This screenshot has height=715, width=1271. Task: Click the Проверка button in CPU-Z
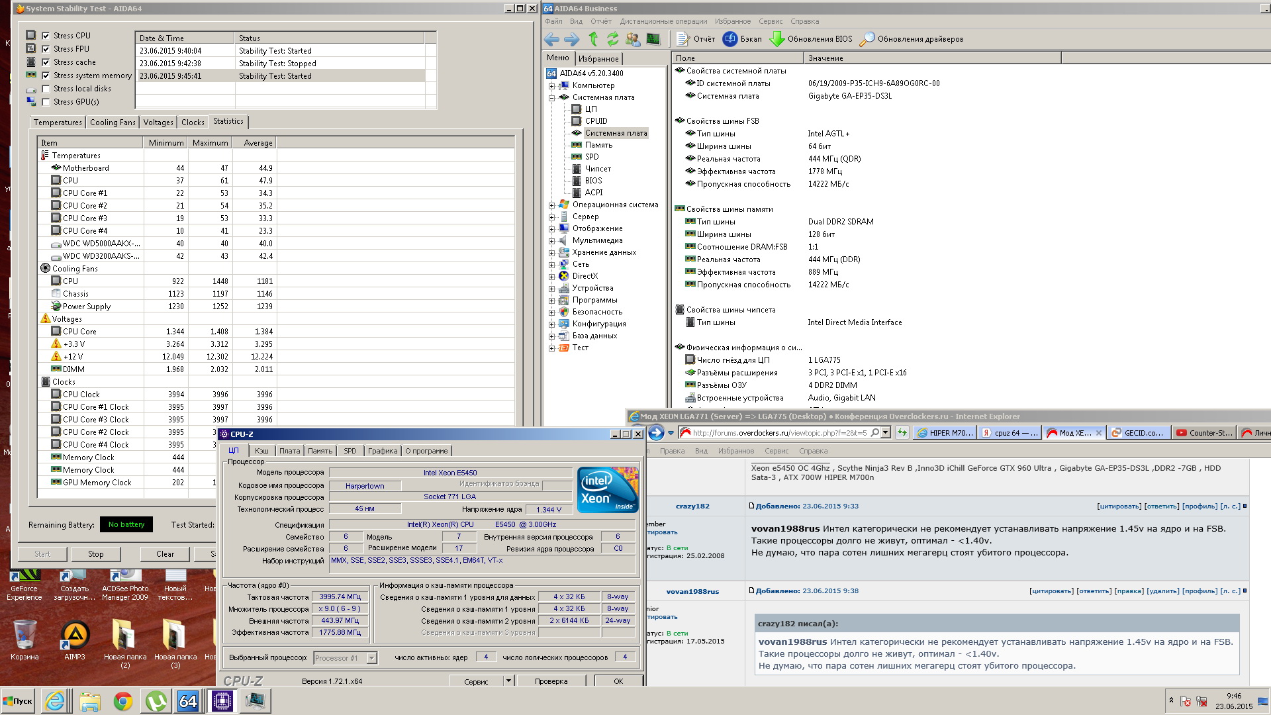[551, 681]
